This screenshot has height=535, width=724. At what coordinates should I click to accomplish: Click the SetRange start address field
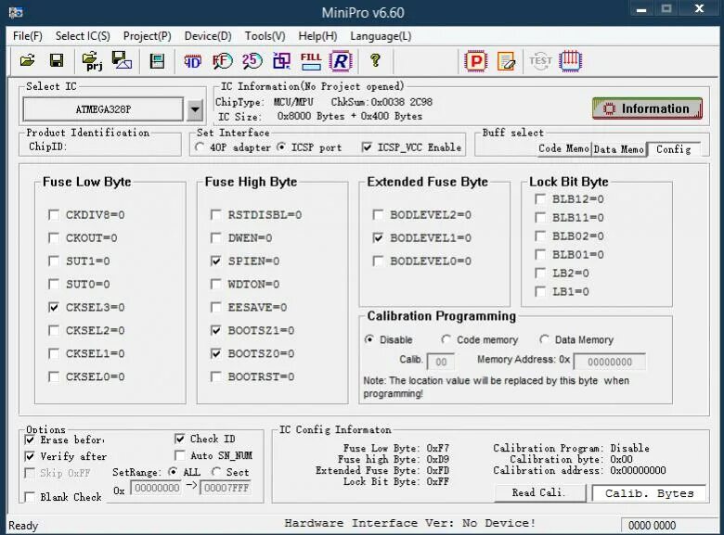coord(157,488)
